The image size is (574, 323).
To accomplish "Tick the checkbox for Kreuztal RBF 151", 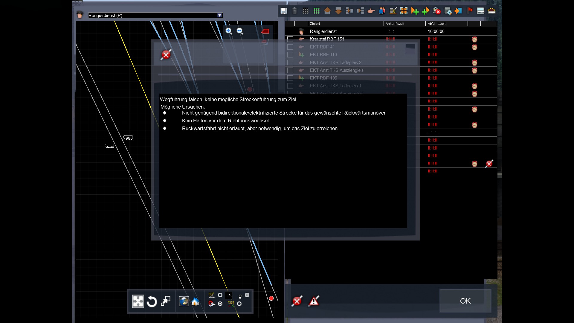I will (290, 39).
